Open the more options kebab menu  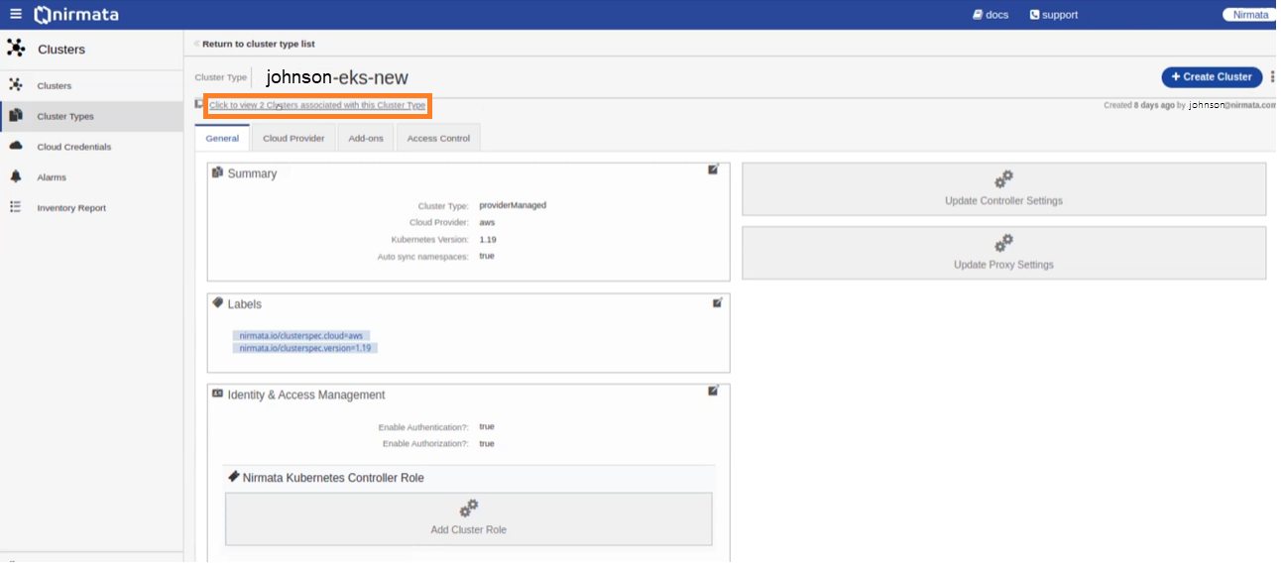[x=1273, y=76]
